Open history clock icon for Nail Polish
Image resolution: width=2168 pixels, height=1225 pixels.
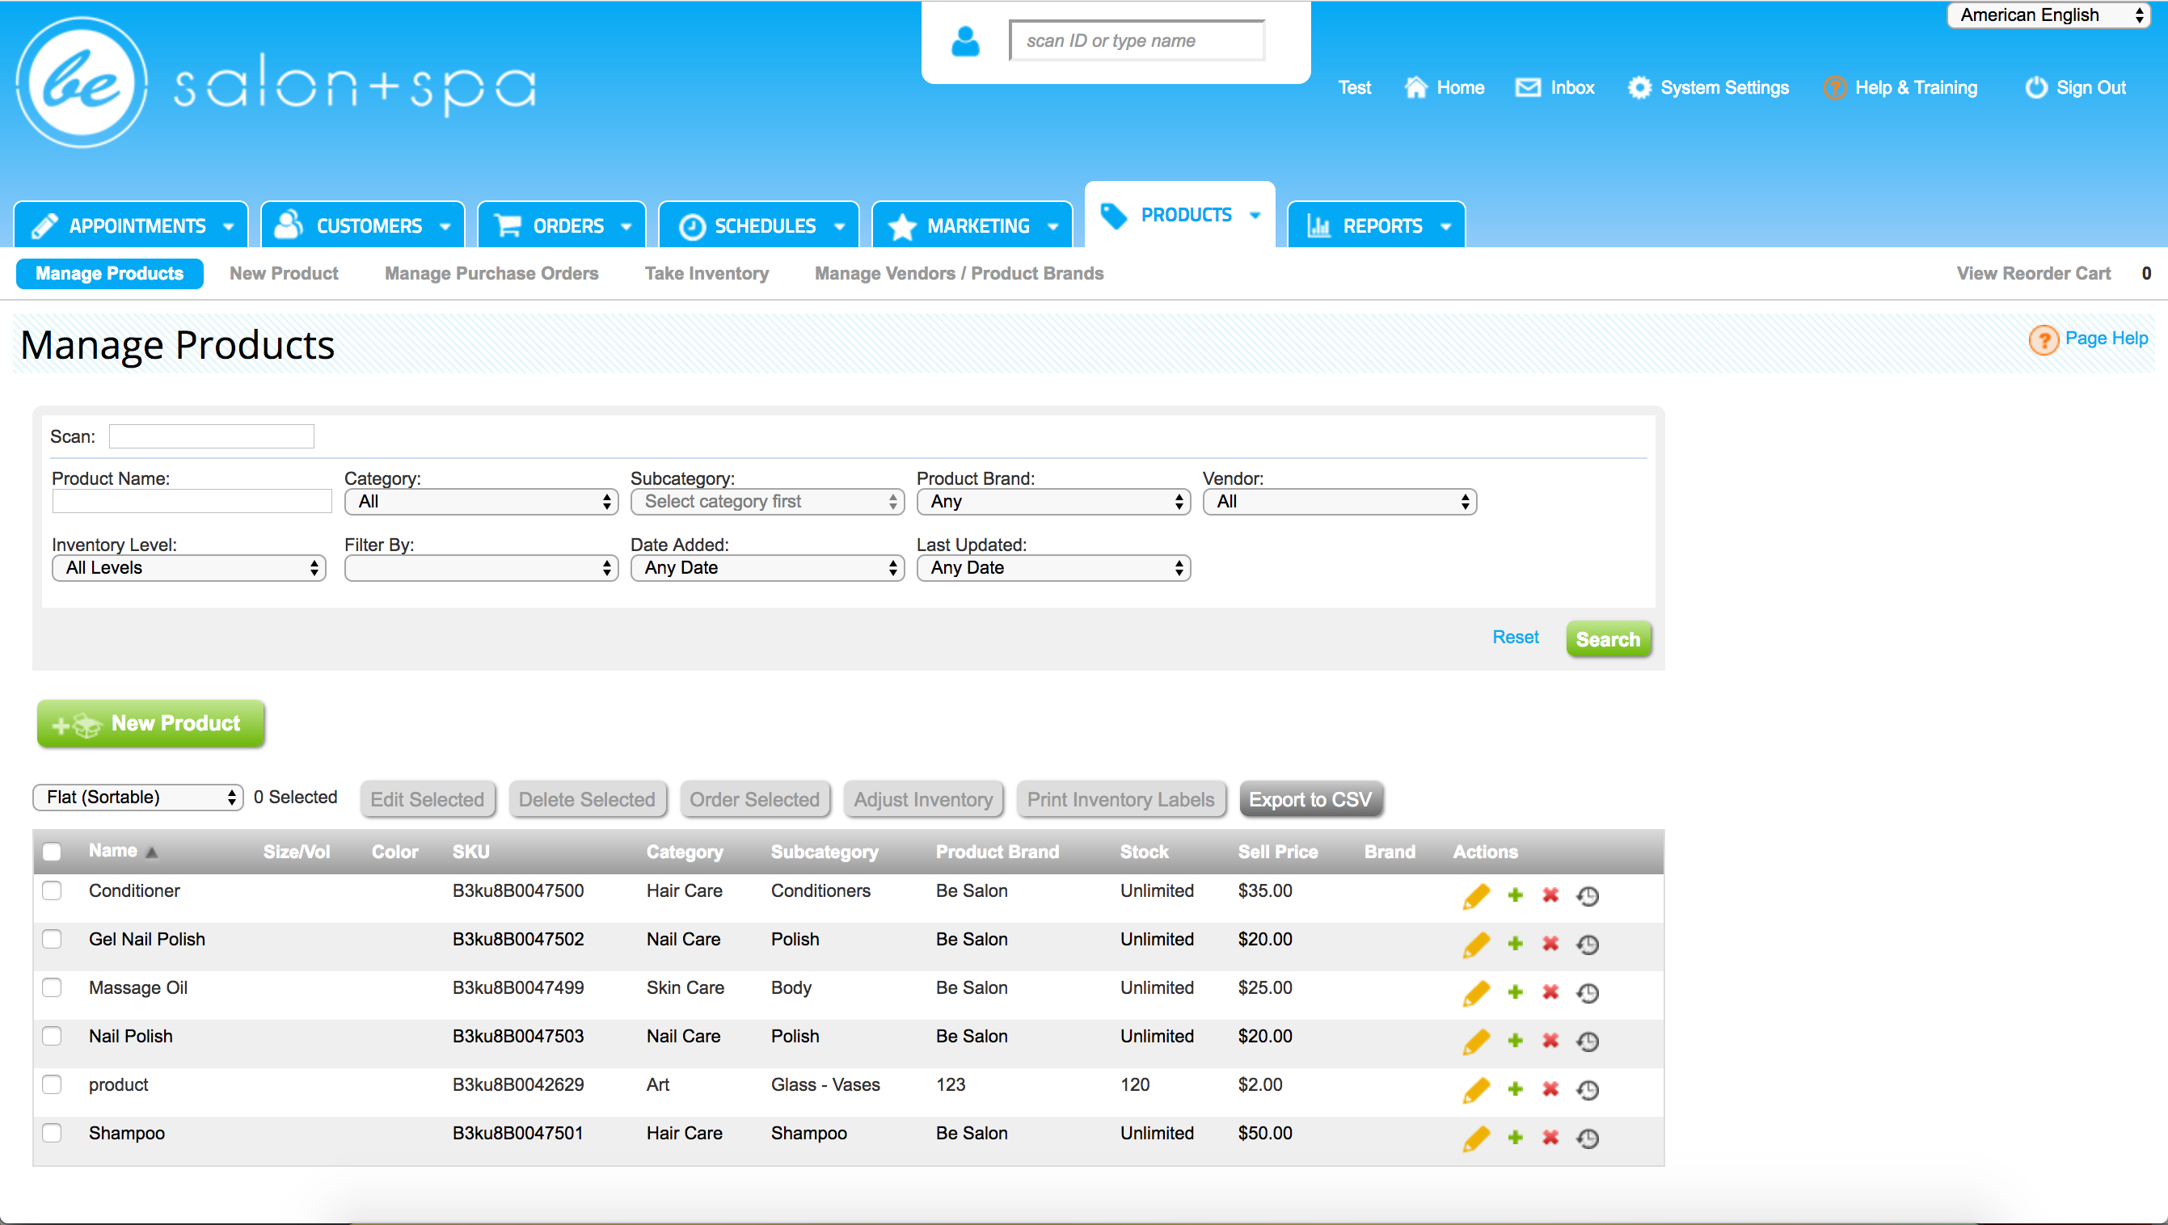coord(1588,1042)
